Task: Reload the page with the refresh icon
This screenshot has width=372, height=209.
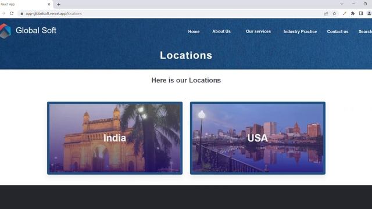Action: pyautogui.click(x=12, y=13)
